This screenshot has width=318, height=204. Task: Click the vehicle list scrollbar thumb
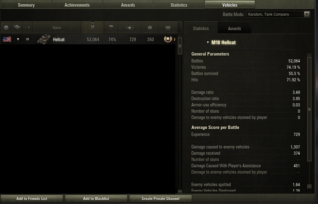180,46
